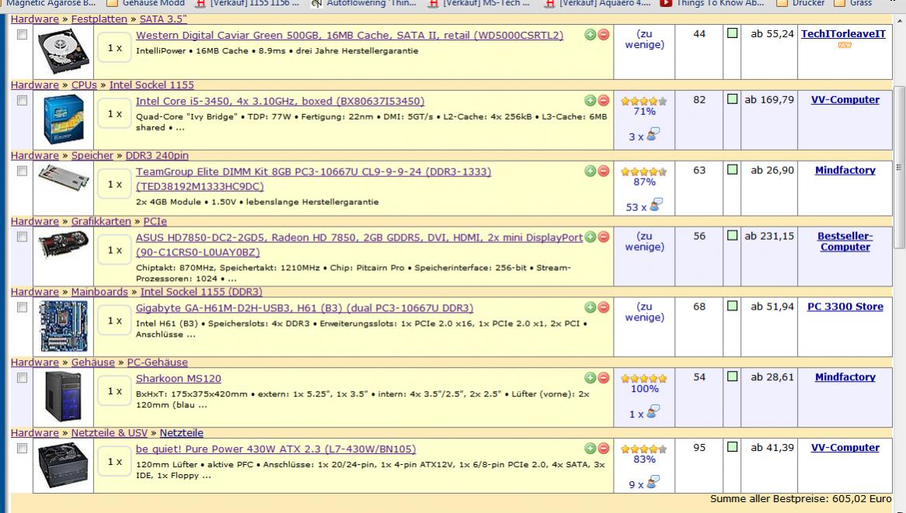Go to the DDR3 240pin breadcrumb

pyautogui.click(x=157, y=155)
